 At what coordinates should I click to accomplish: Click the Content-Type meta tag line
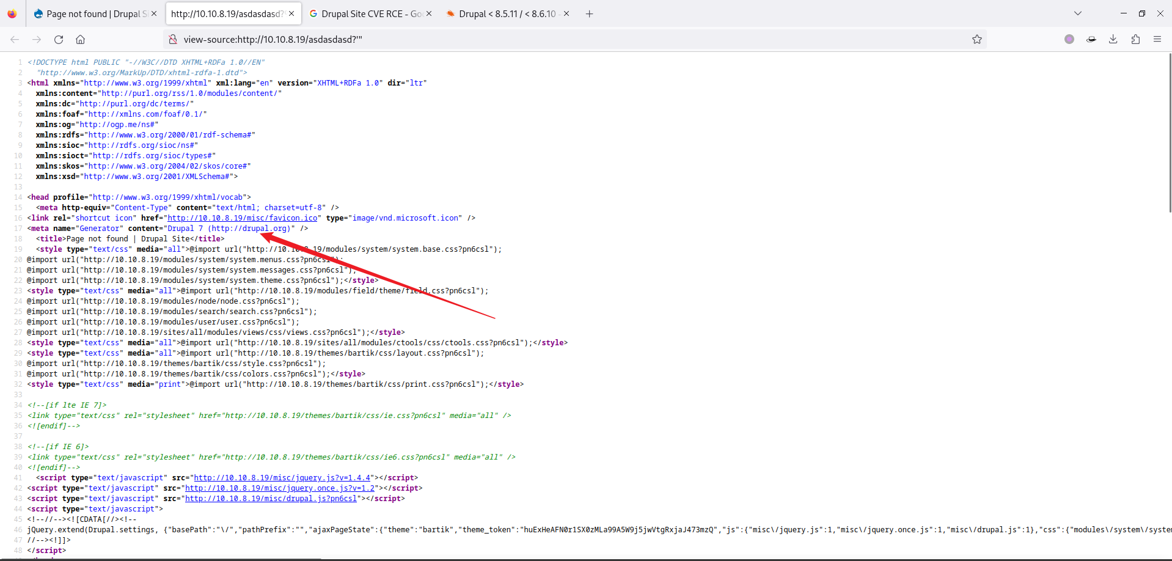pyautogui.click(x=187, y=208)
